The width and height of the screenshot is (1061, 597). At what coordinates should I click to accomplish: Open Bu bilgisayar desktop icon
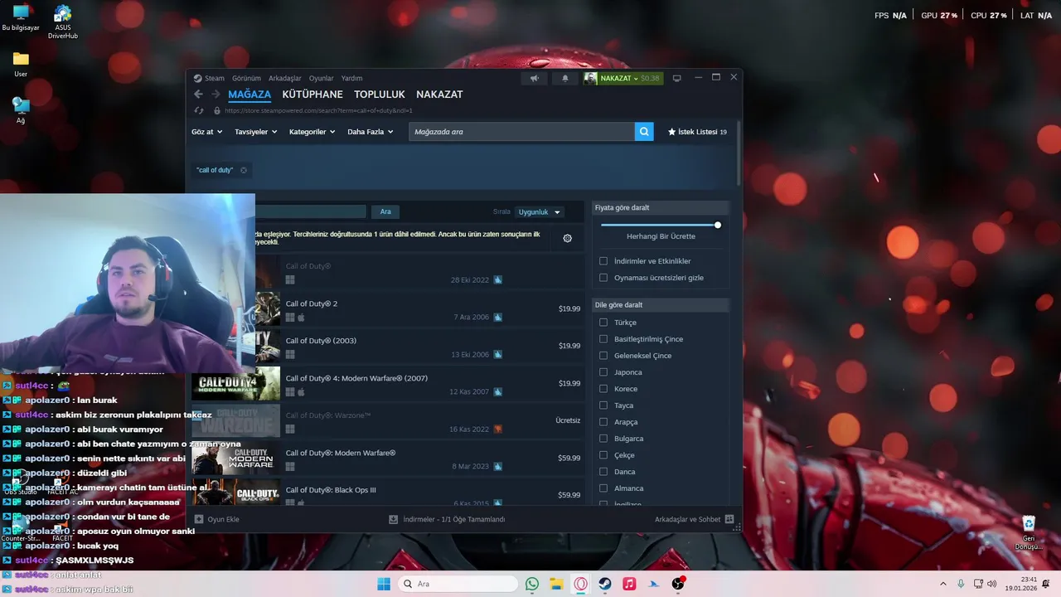pos(21,18)
